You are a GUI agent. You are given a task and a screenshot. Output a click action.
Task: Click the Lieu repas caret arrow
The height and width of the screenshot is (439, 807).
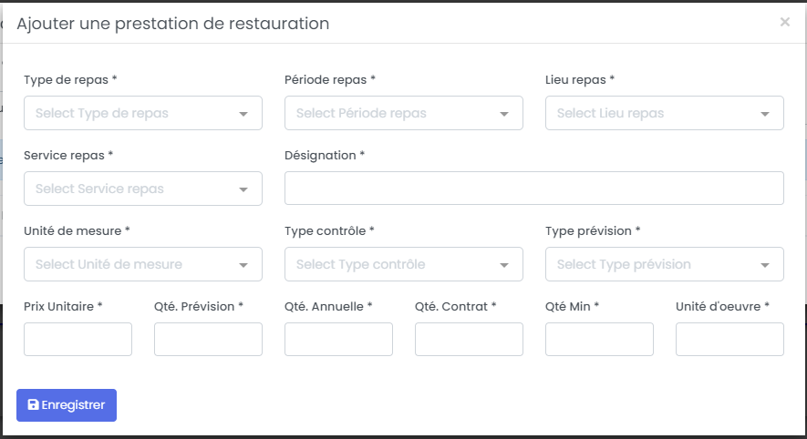(x=765, y=114)
